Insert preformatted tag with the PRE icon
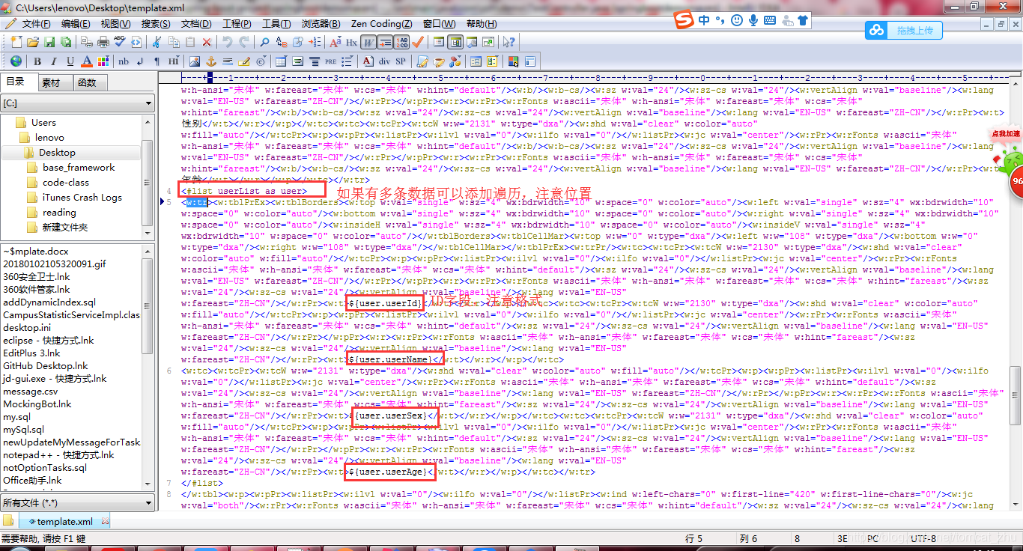This screenshot has width=1023, height=551. (x=330, y=61)
